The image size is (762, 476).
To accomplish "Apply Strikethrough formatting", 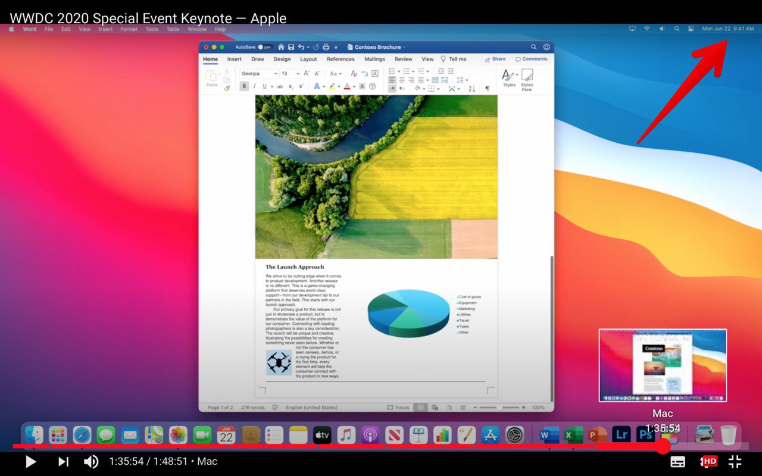I will pyautogui.click(x=280, y=86).
